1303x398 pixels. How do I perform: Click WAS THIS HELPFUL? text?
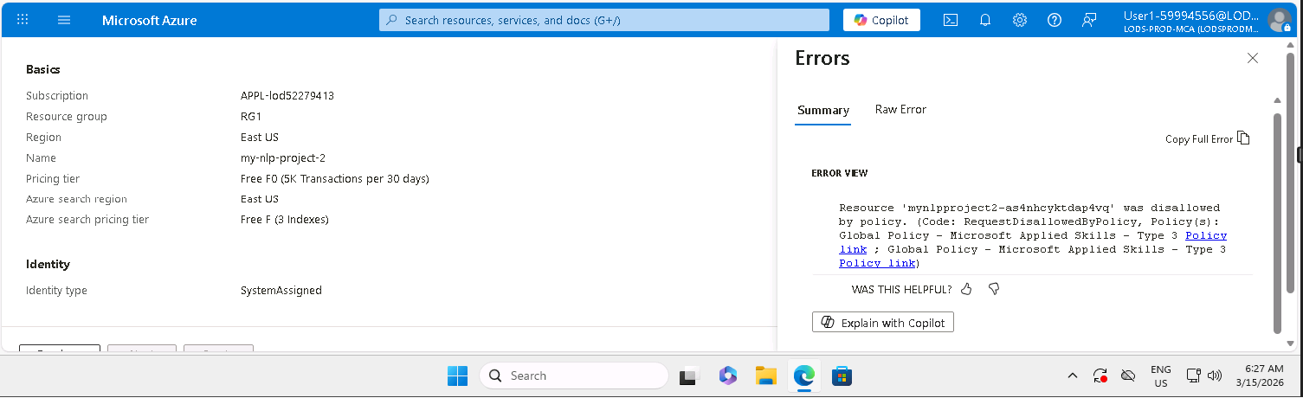(901, 290)
